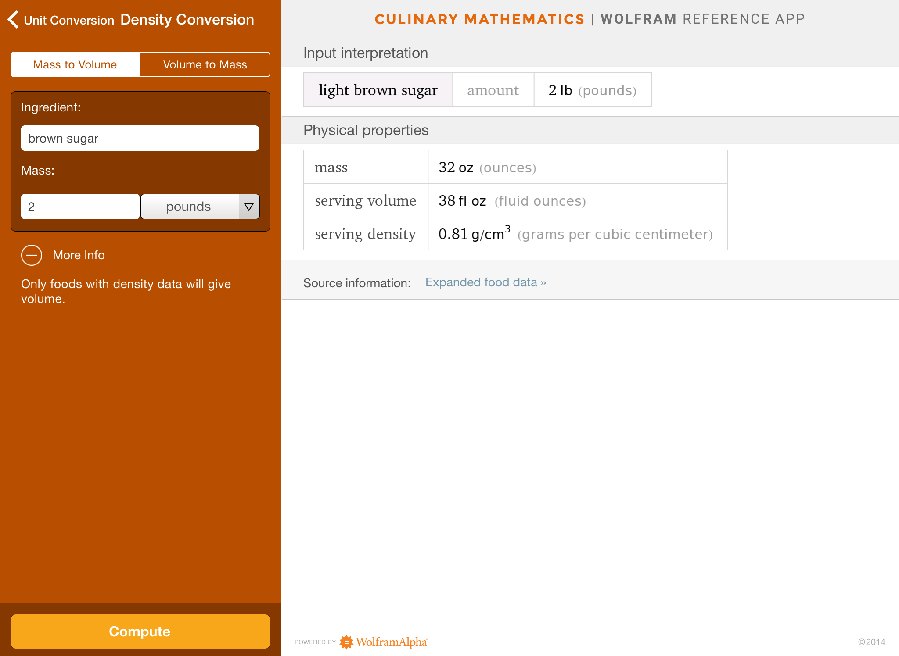Go back to Unit Conversion
Image resolution: width=899 pixels, height=656 pixels.
click(x=69, y=20)
